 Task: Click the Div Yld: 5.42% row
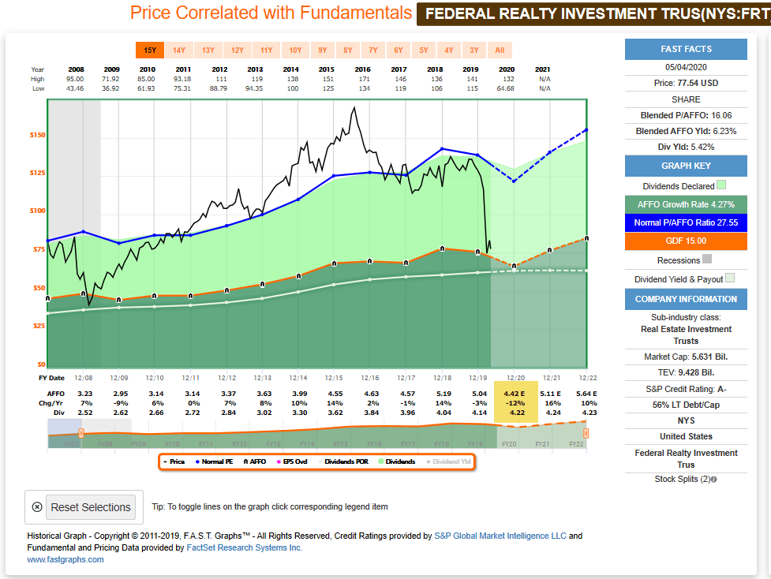[x=686, y=147]
